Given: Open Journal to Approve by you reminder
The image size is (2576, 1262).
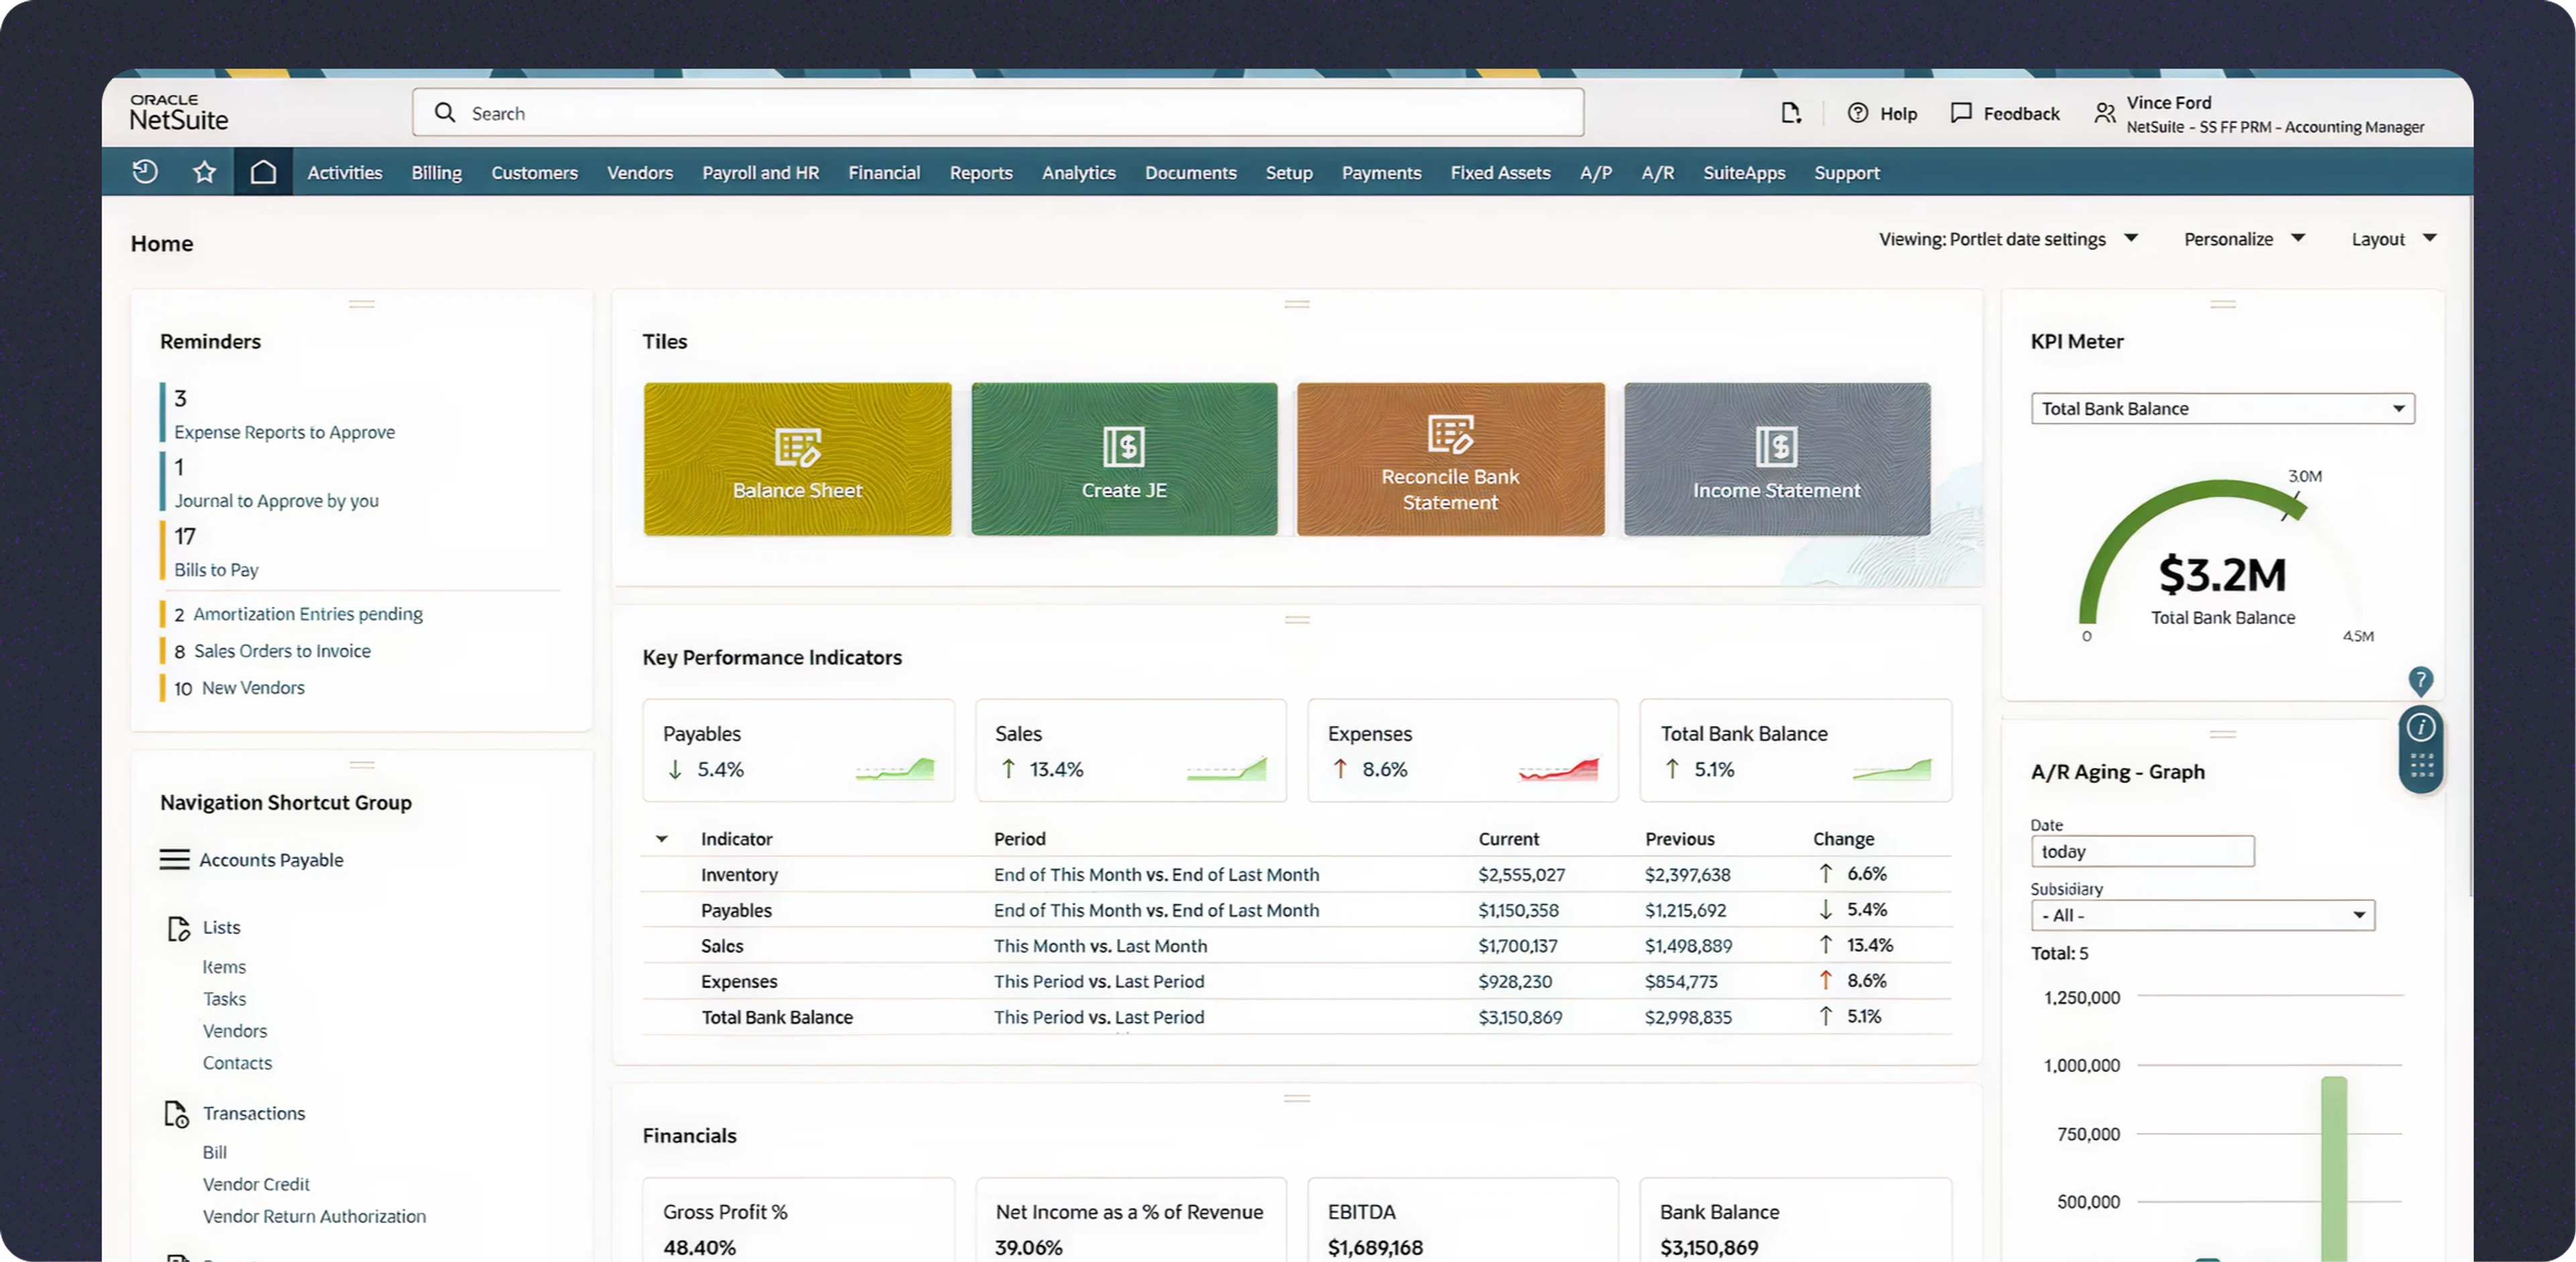Looking at the screenshot, I should pos(276,501).
